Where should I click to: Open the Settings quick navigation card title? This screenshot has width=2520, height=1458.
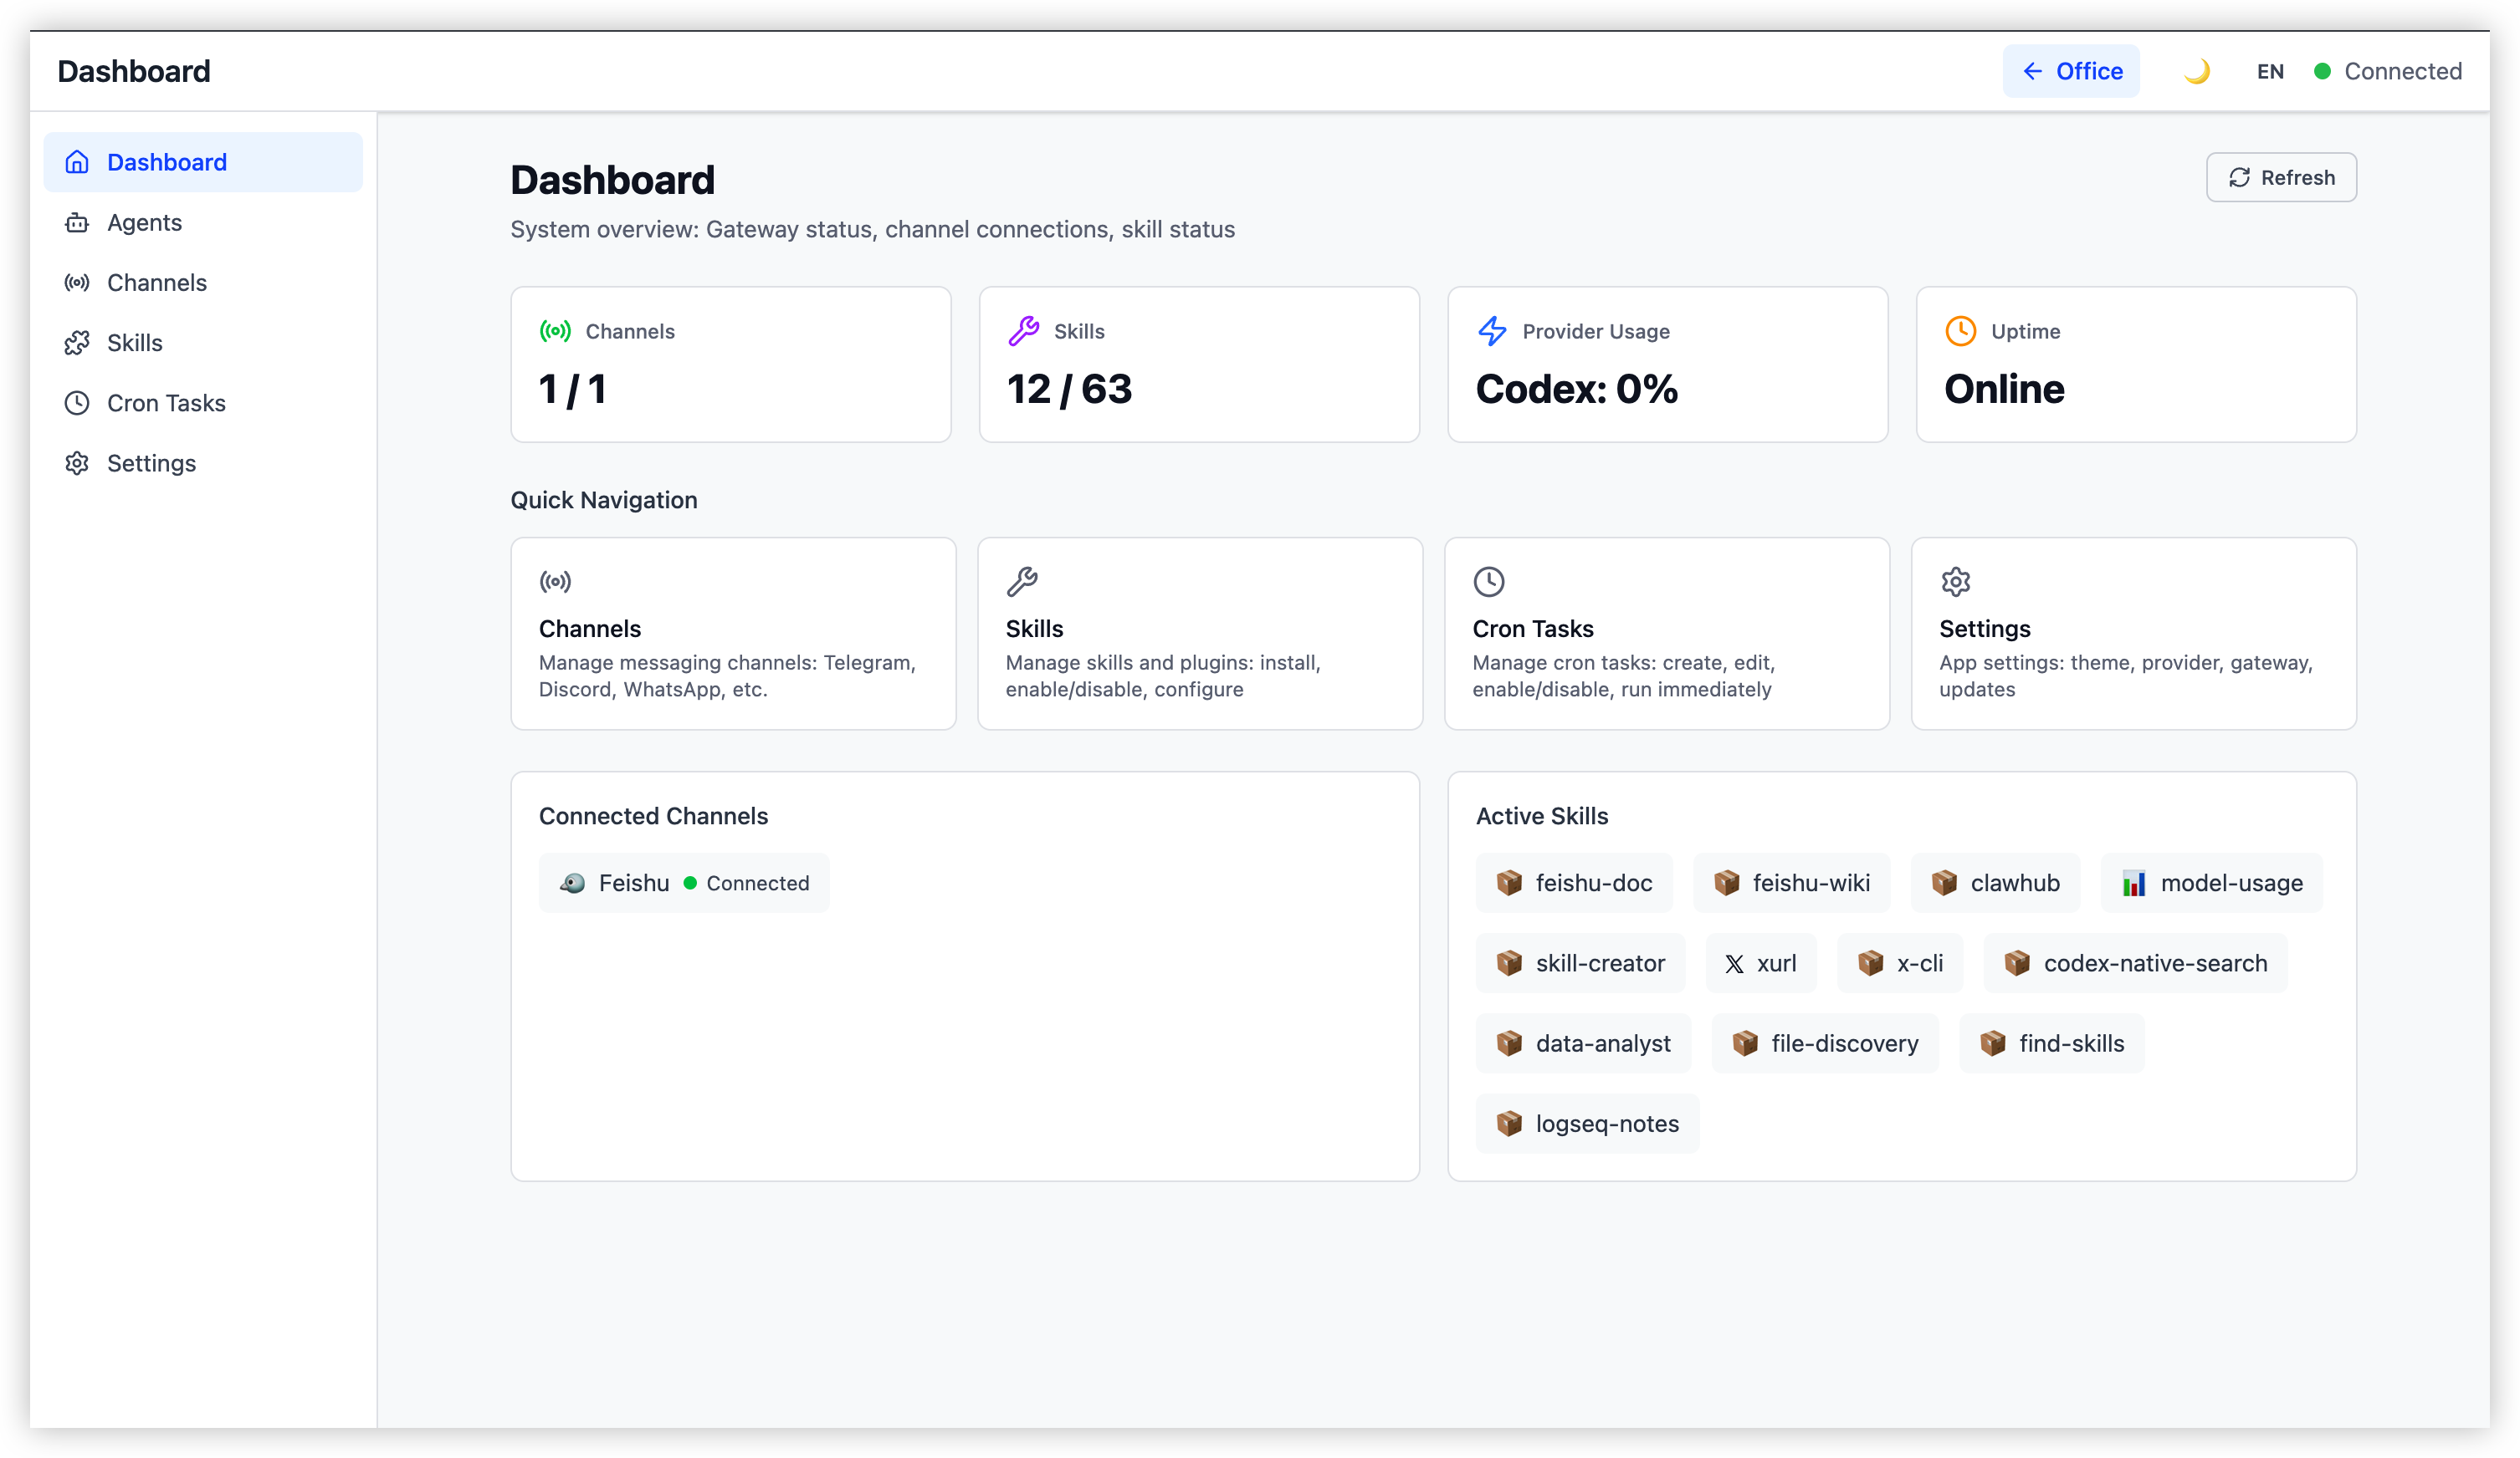pyautogui.click(x=1985, y=629)
